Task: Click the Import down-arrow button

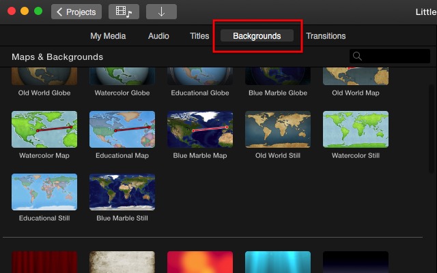Action: [161, 12]
